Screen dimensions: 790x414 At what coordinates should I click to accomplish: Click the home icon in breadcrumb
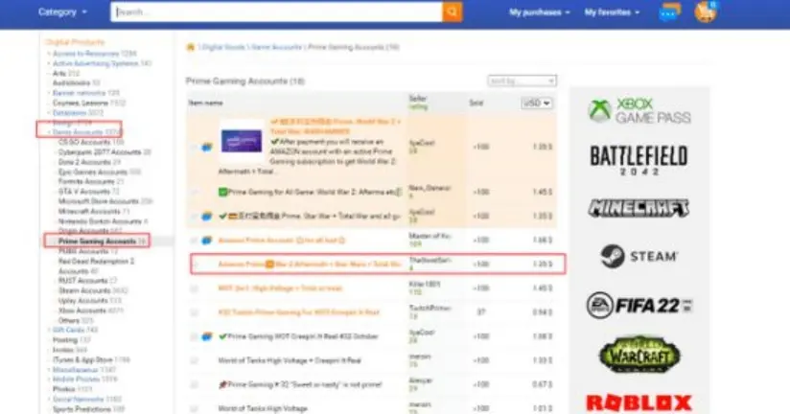point(191,47)
